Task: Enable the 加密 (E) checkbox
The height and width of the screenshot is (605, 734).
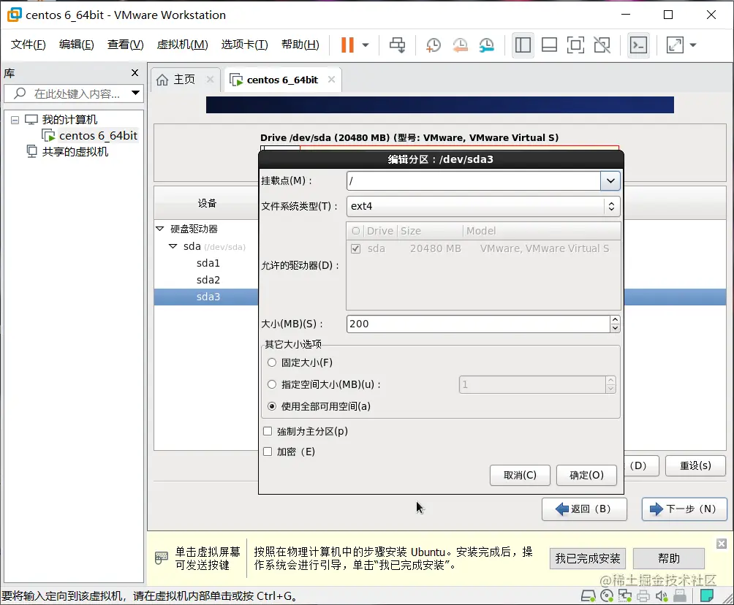Action: coord(268,452)
